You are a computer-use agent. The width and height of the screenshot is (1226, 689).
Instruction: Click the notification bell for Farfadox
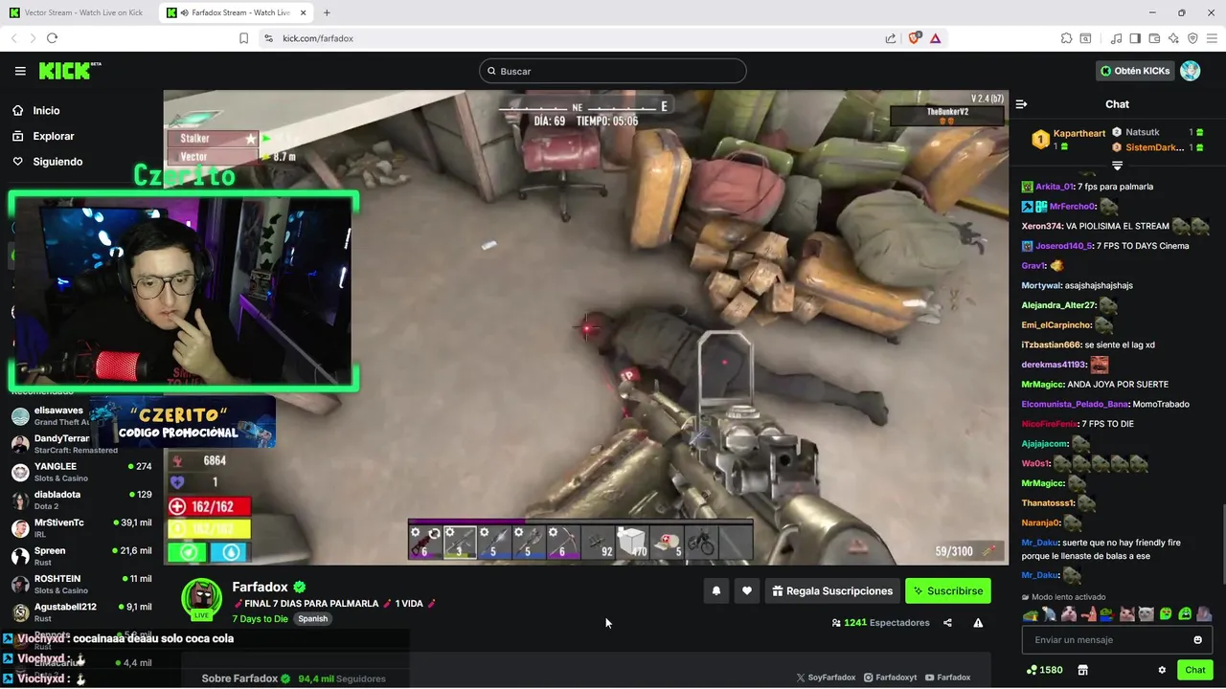[715, 591]
